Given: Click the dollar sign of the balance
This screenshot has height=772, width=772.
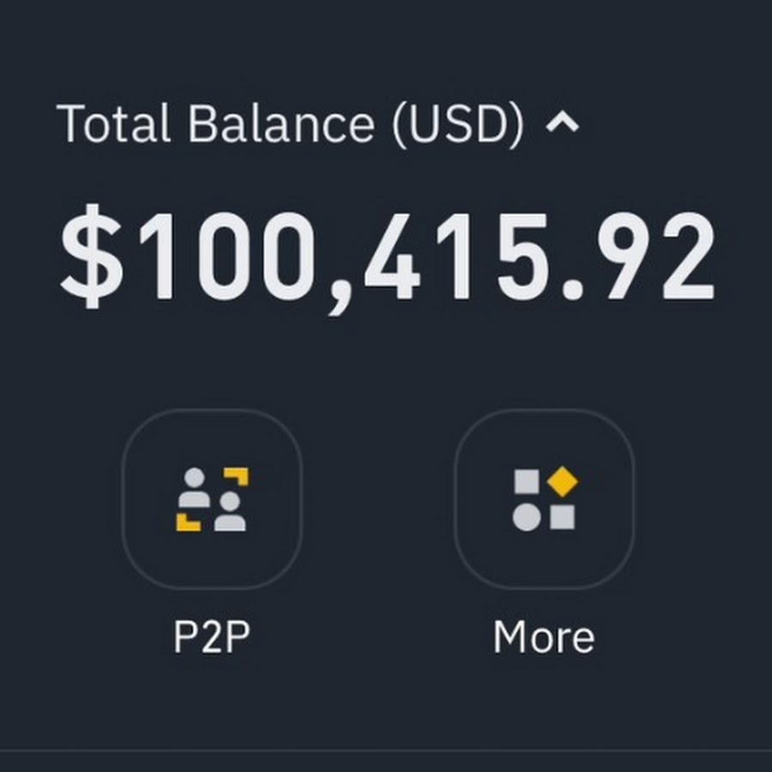Looking at the screenshot, I should pyautogui.click(x=91, y=256).
